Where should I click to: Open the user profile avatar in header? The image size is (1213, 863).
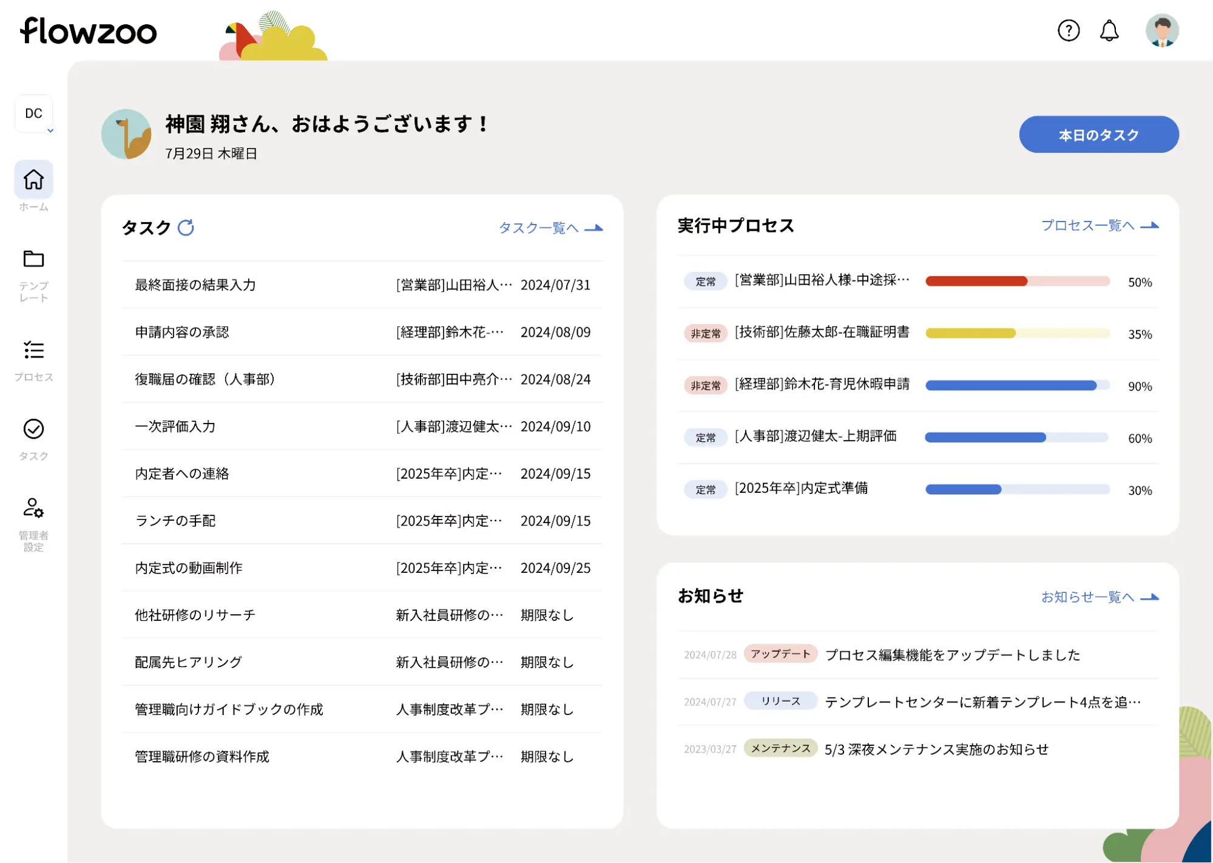[x=1161, y=30]
